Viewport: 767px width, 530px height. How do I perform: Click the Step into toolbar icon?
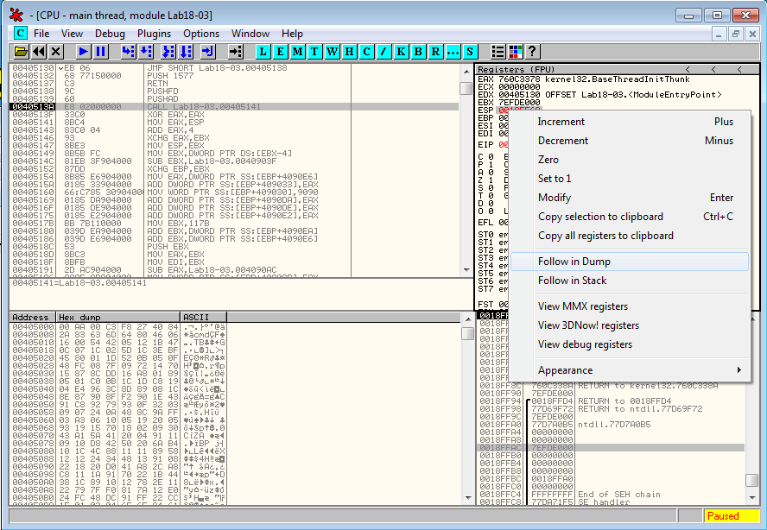click(129, 52)
